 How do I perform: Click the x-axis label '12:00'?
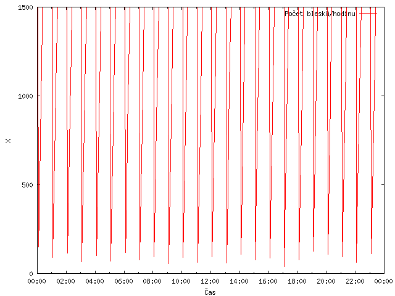pyautogui.click(x=210, y=281)
